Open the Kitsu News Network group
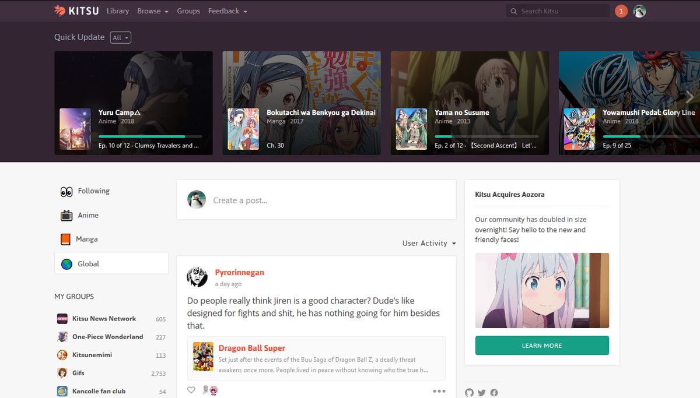 (x=104, y=319)
